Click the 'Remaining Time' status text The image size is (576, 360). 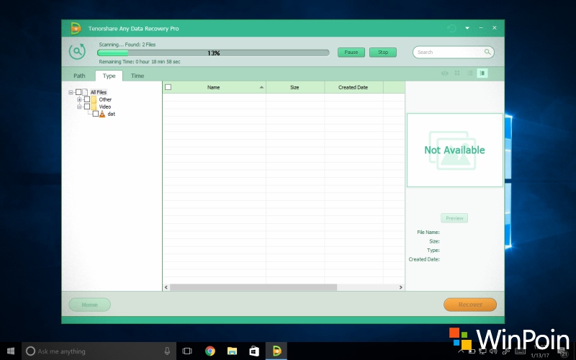pyautogui.click(x=140, y=62)
